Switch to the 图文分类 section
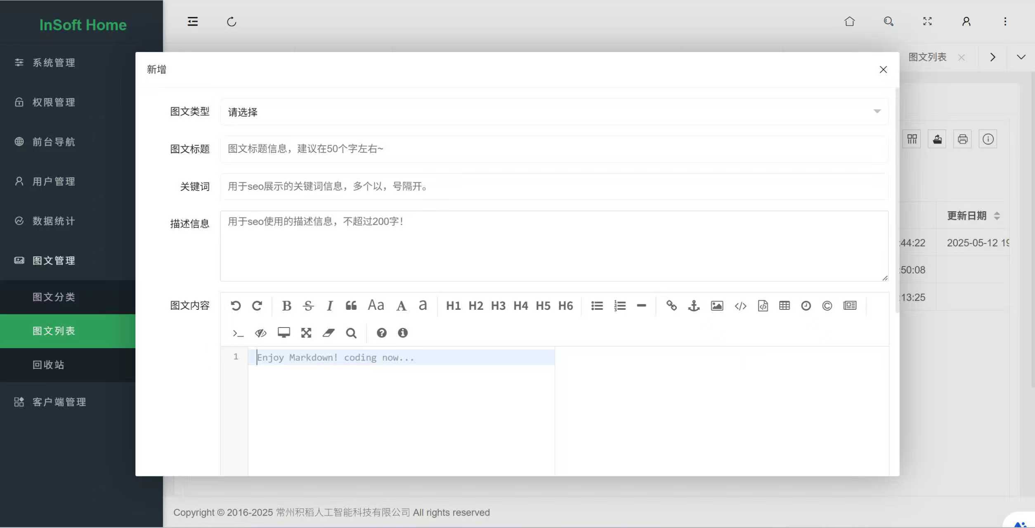 click(54, 297)
